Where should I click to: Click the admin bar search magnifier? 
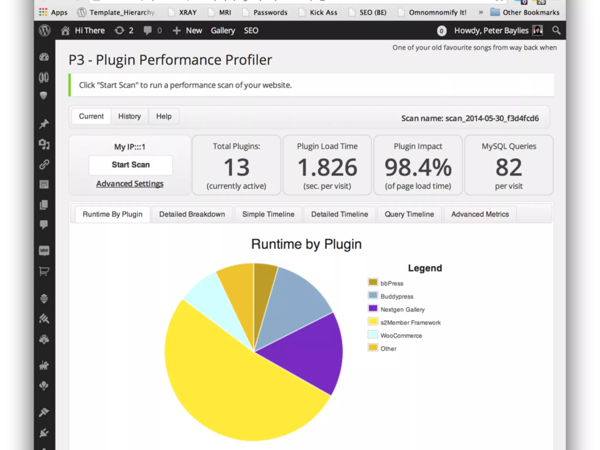pyautogui.click(x=556, y=30)
